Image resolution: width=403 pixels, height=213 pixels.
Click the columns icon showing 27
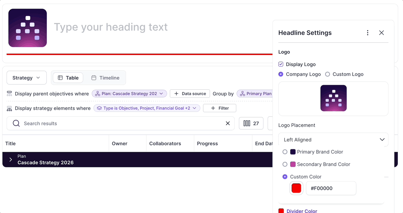click(x=251, y=123)
